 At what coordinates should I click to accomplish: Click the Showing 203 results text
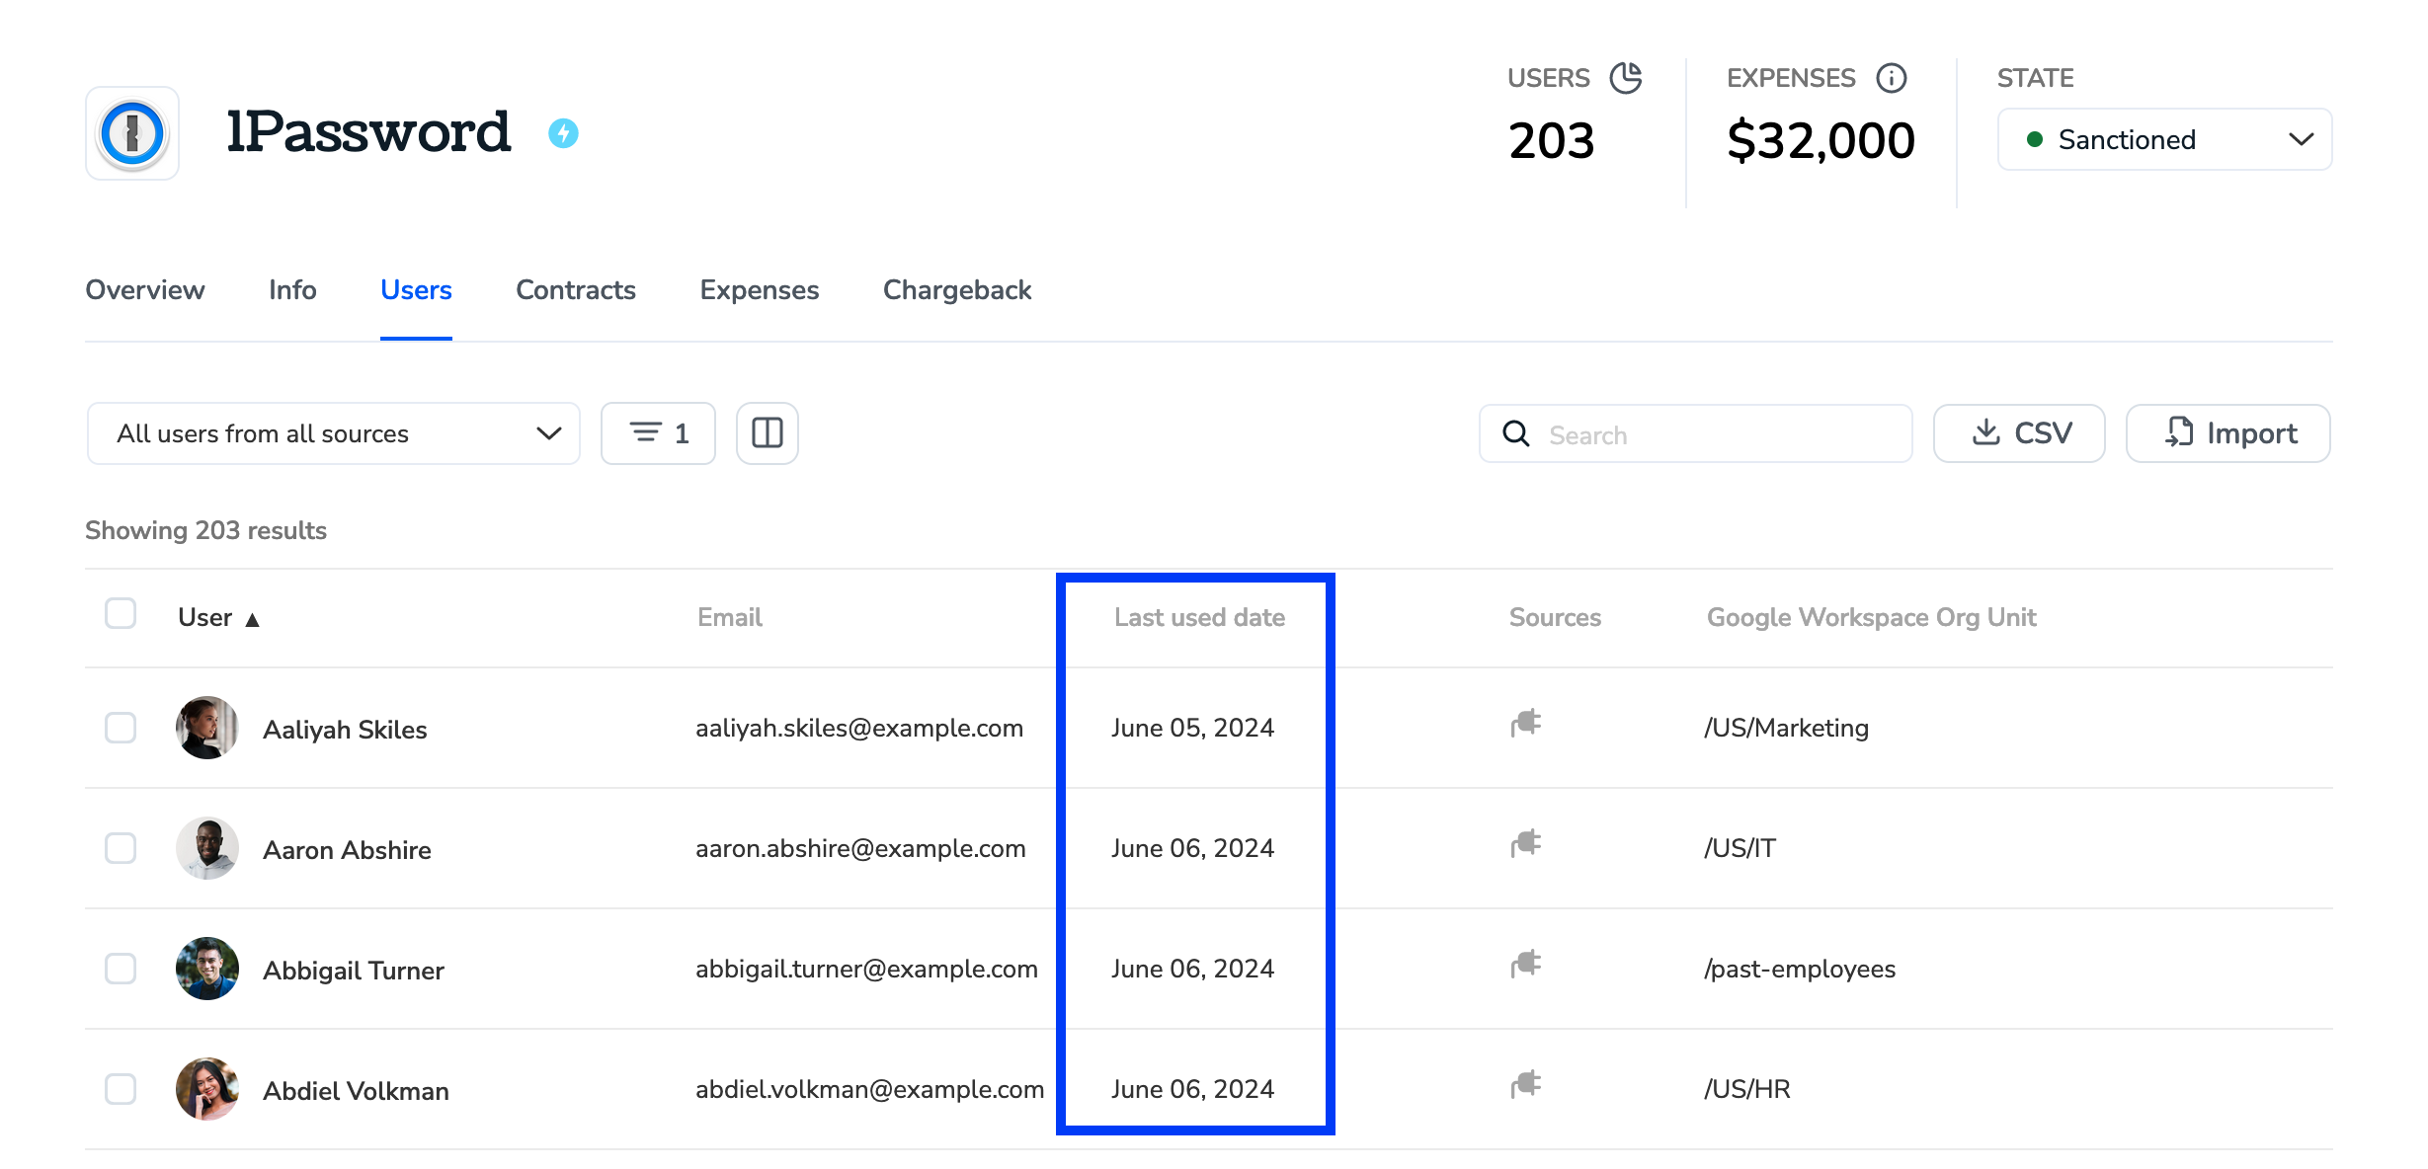click(205, 531)
